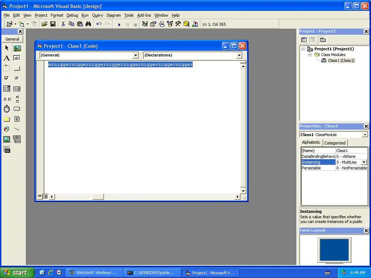The height and width of the screenshot is (278, 371).
Task: Open the Add Project dropdown arrow
Action: click(15, 24)
